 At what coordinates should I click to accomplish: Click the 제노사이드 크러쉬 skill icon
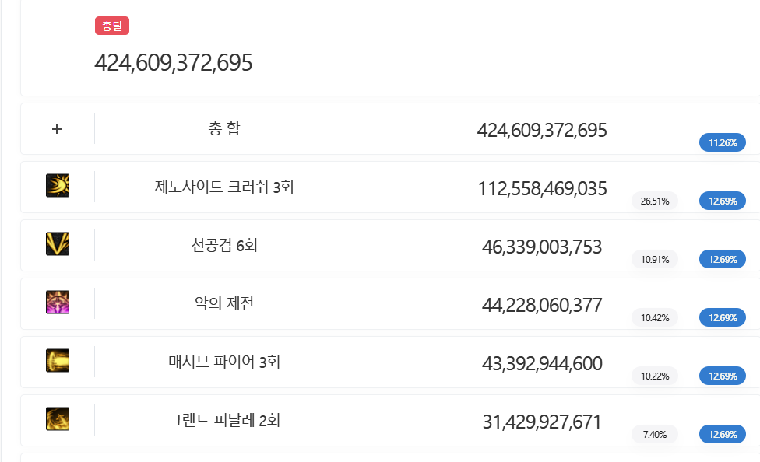pyautogui.click(x=58, y=186)
